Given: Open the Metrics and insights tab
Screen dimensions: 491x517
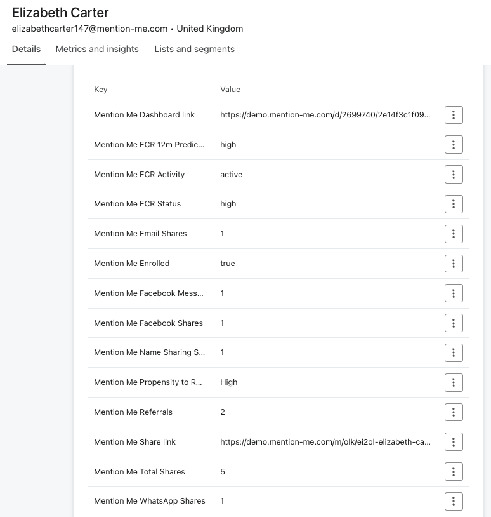Looking at the screenshot, I should (97, 49).
